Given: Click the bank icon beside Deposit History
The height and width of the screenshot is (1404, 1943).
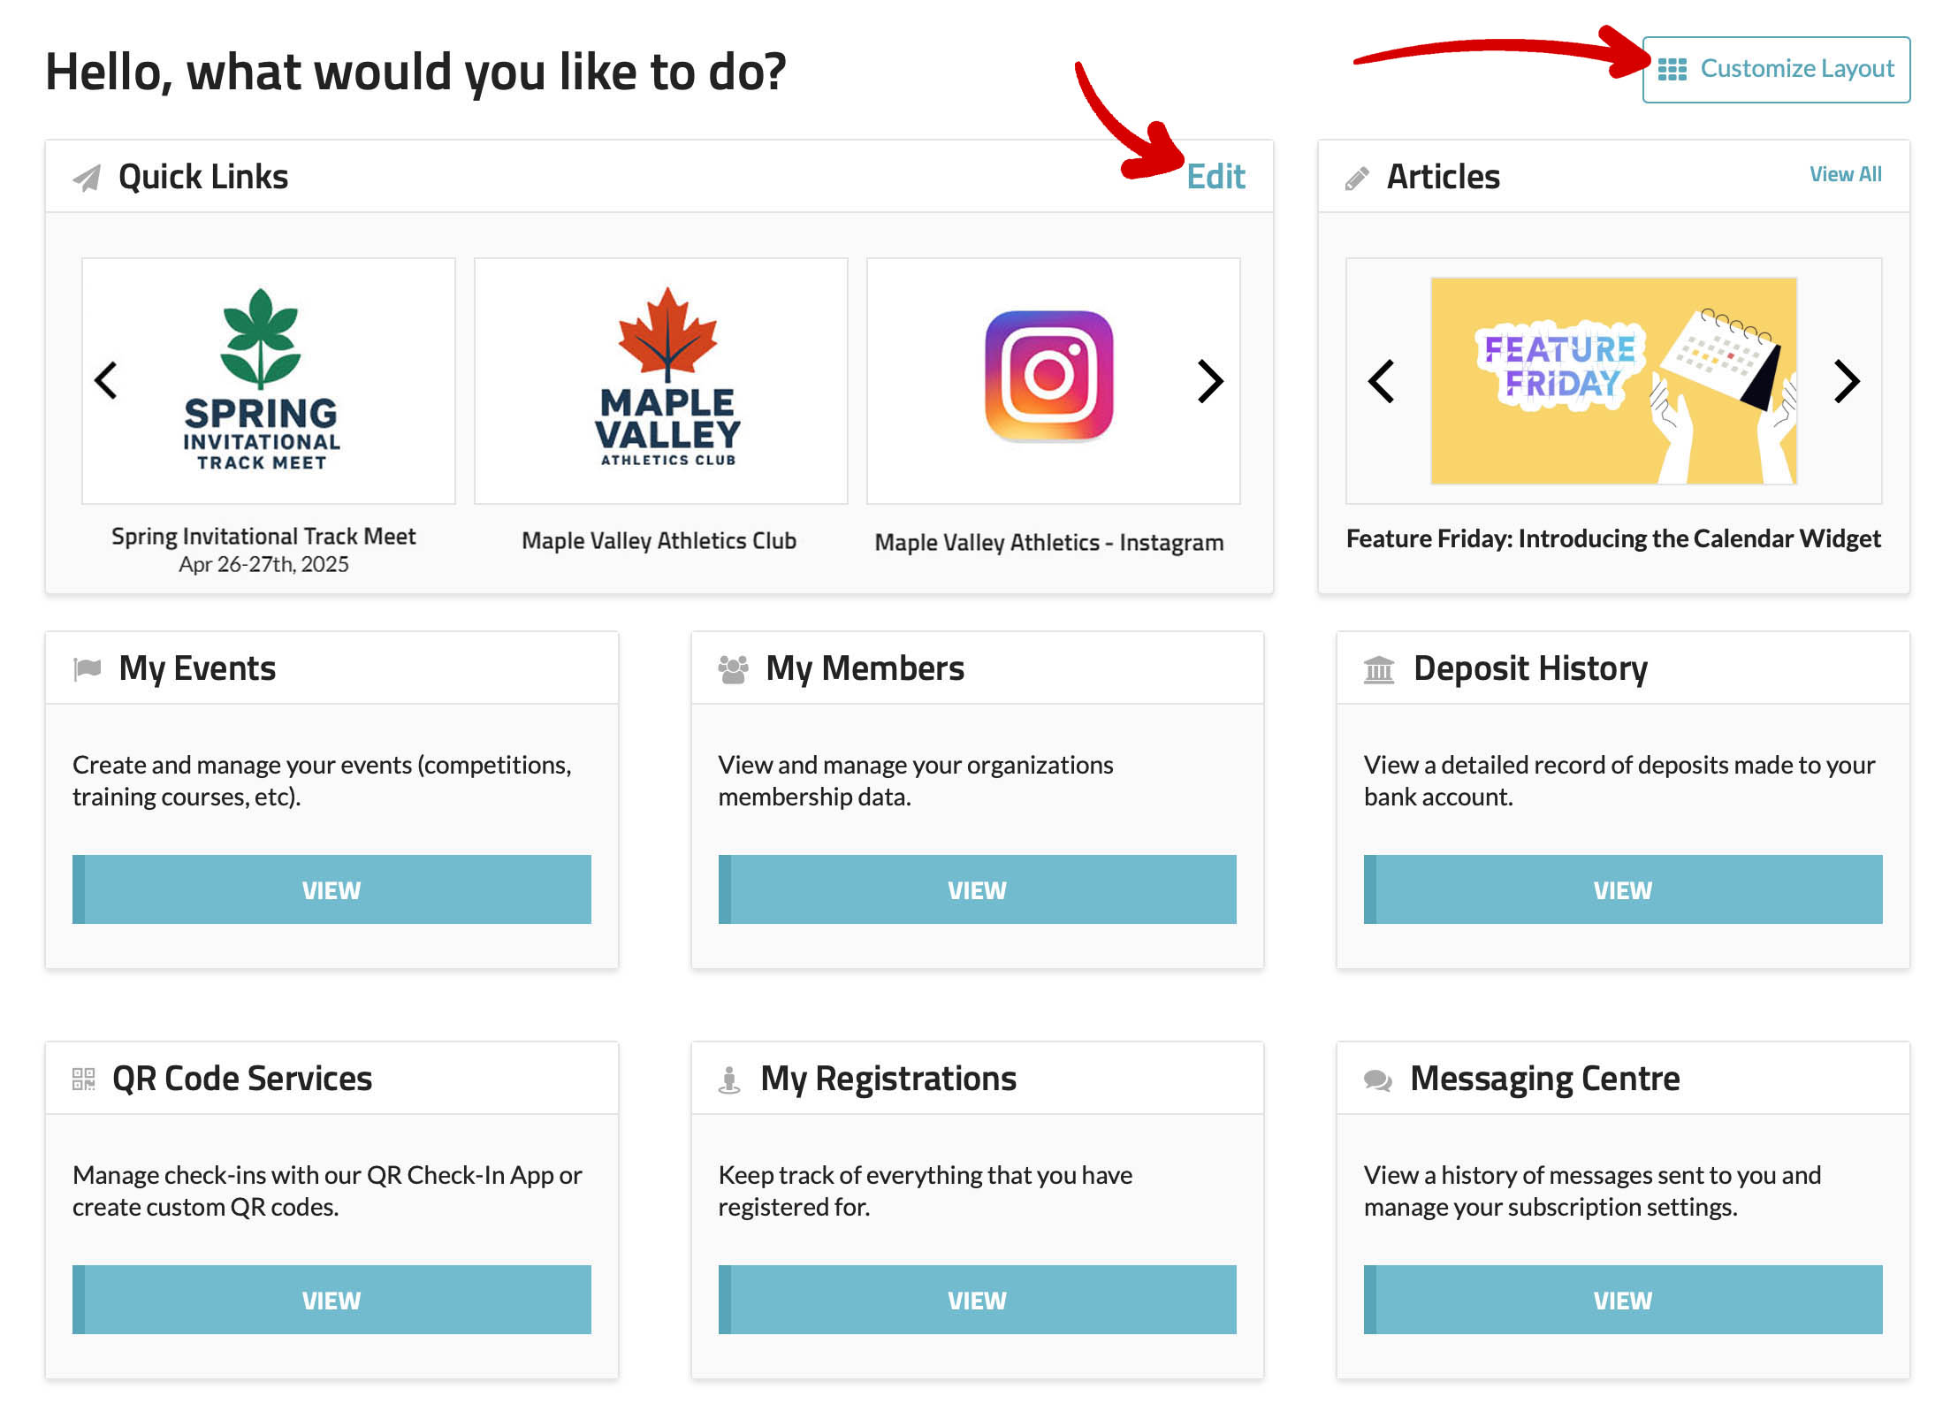Looking at the screenshot, I should pyautogui.click(x=1378, y=670).
